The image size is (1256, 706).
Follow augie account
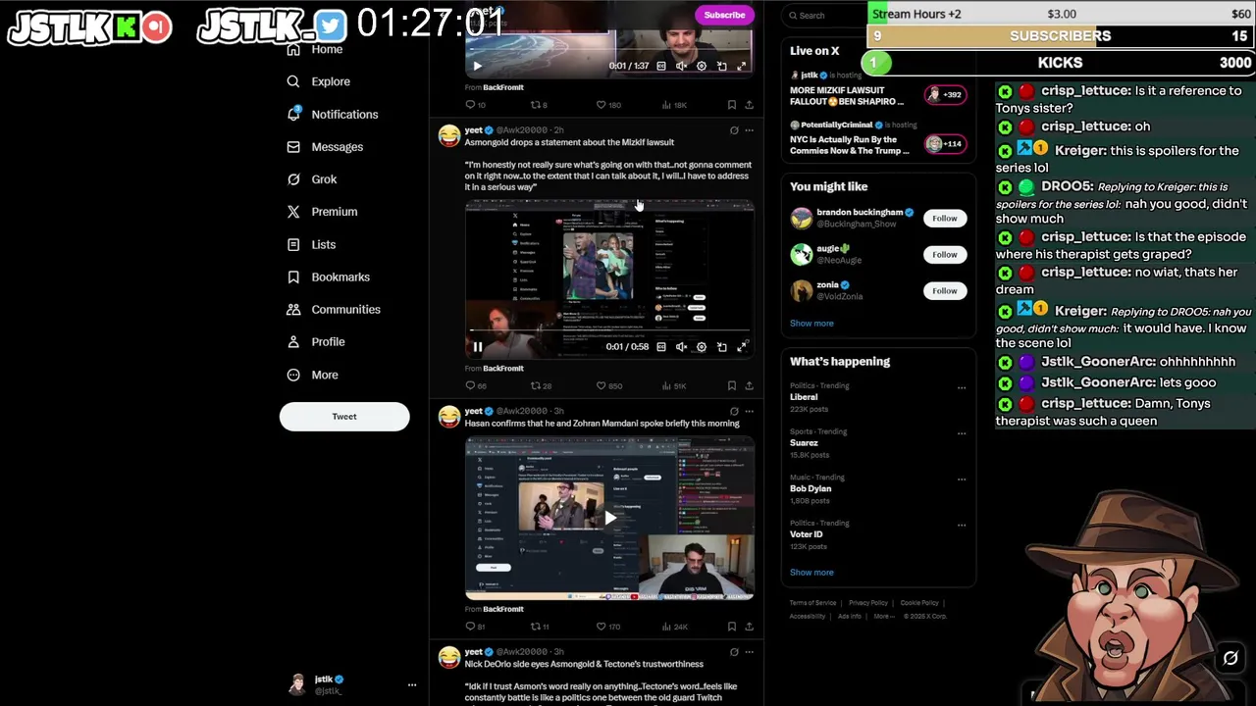pos(944,254)
